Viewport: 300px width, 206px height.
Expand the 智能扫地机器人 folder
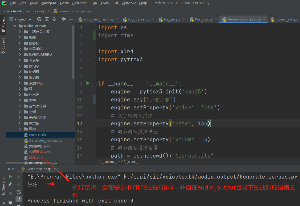pyautogui.click(x=20, y=55)
